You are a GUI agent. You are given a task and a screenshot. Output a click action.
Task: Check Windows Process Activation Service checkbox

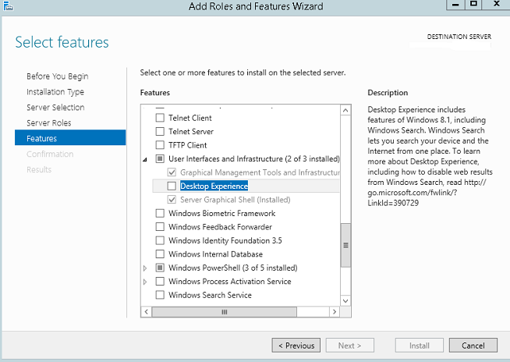[x=160, y=281]
